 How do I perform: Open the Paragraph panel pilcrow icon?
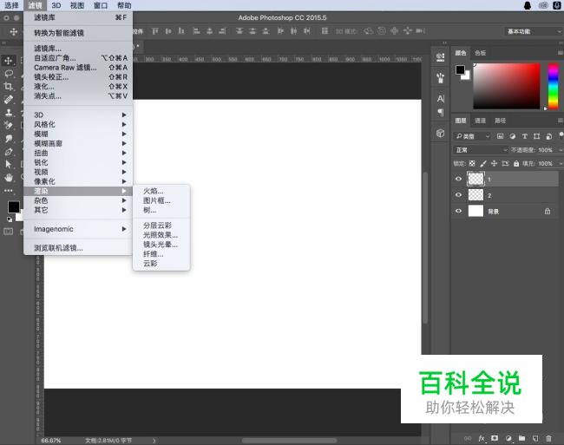(x=440, y=113)
